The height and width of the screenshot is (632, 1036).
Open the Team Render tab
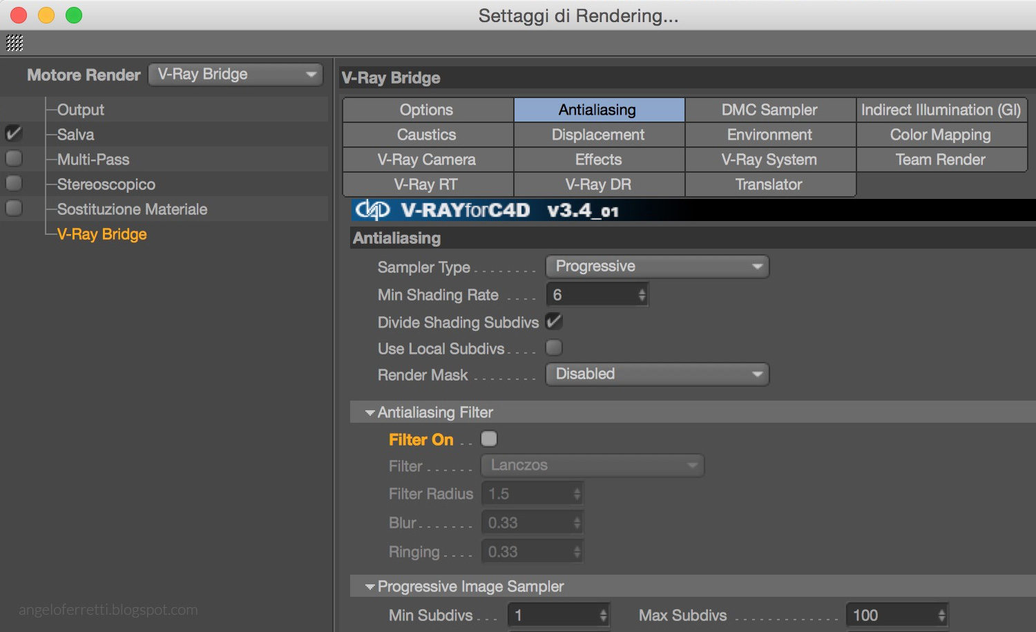941,160
